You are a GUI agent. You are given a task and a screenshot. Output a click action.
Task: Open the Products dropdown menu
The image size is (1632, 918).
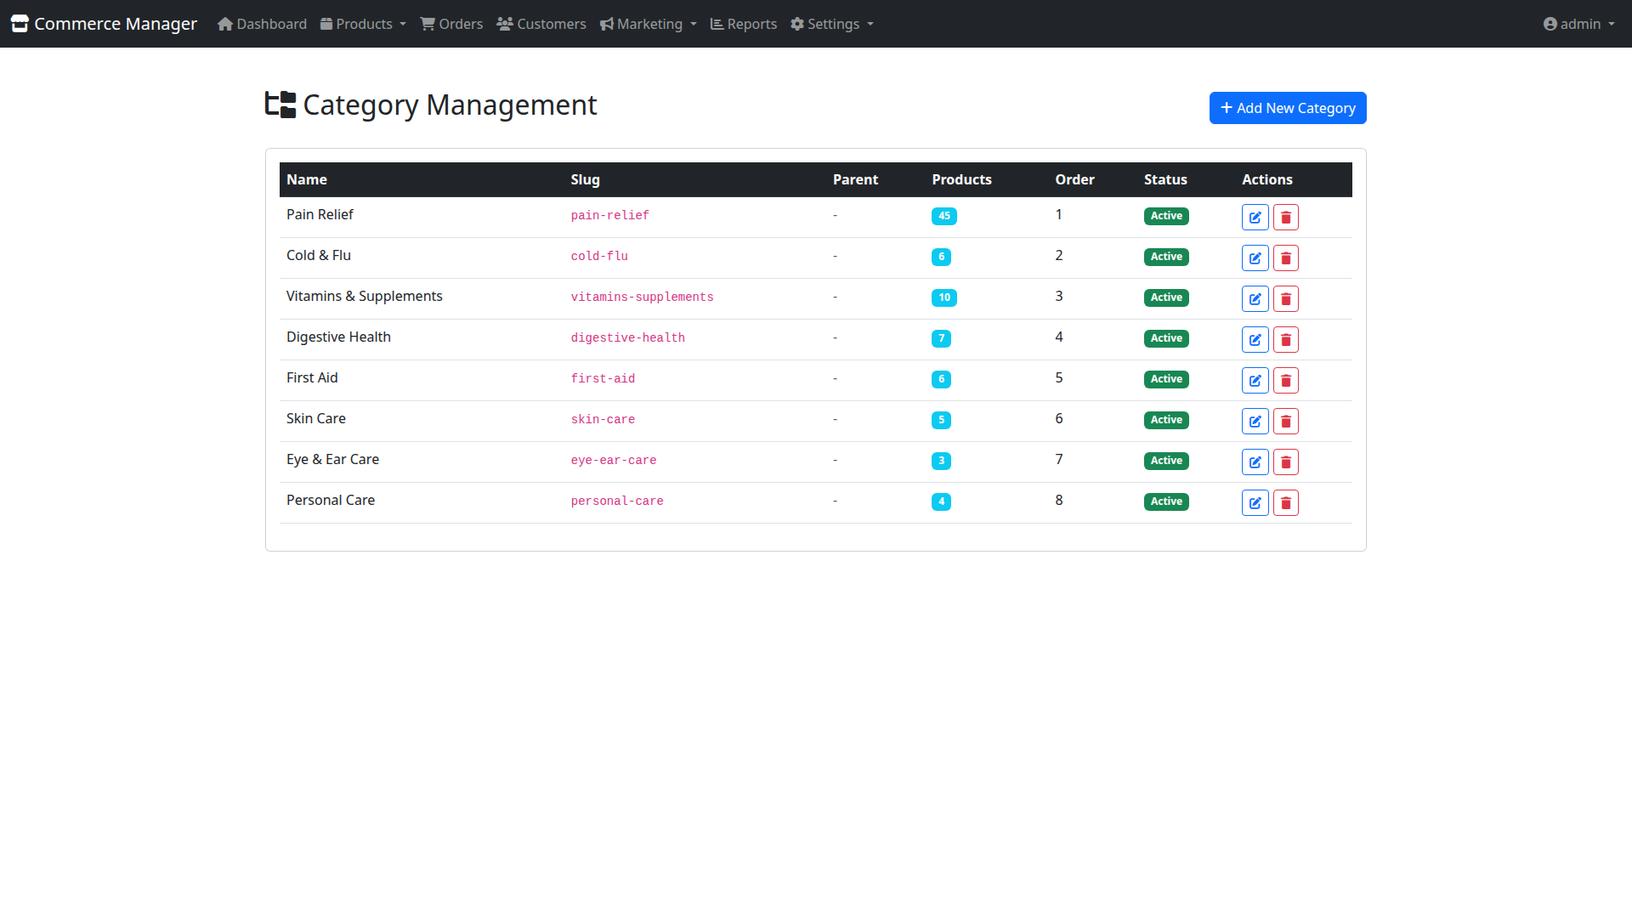[x=363, y=24]
